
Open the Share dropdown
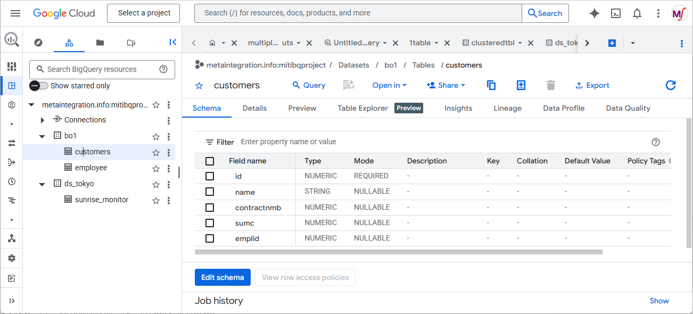[446, 85]
